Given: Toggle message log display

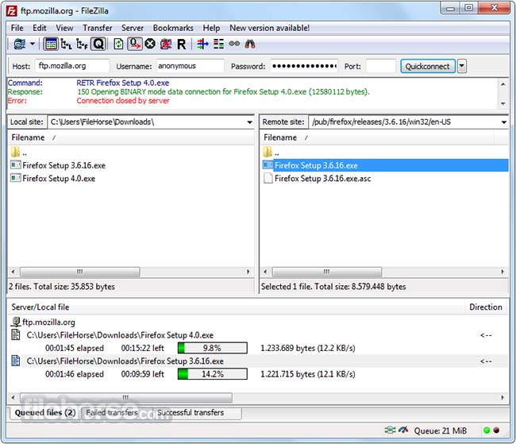Looking at the screenshot, I should pos(51,44).
